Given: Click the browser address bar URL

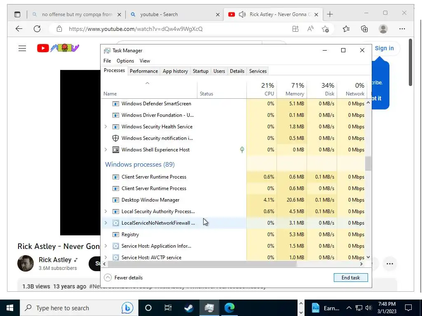Looking at the screenshot, I should pos(136,29).
